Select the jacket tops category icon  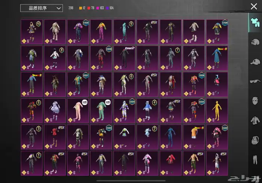(255, 120)
